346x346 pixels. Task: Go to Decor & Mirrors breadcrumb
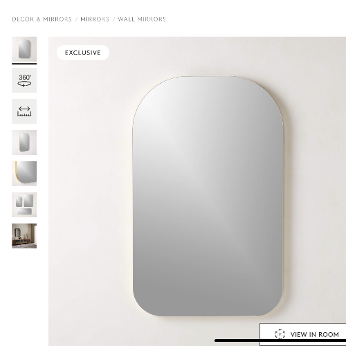[x=42, y=19]
